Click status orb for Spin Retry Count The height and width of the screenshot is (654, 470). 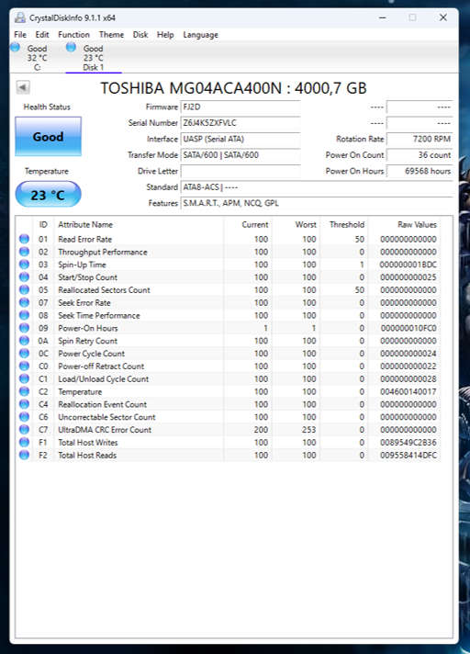tap(24, 341)
